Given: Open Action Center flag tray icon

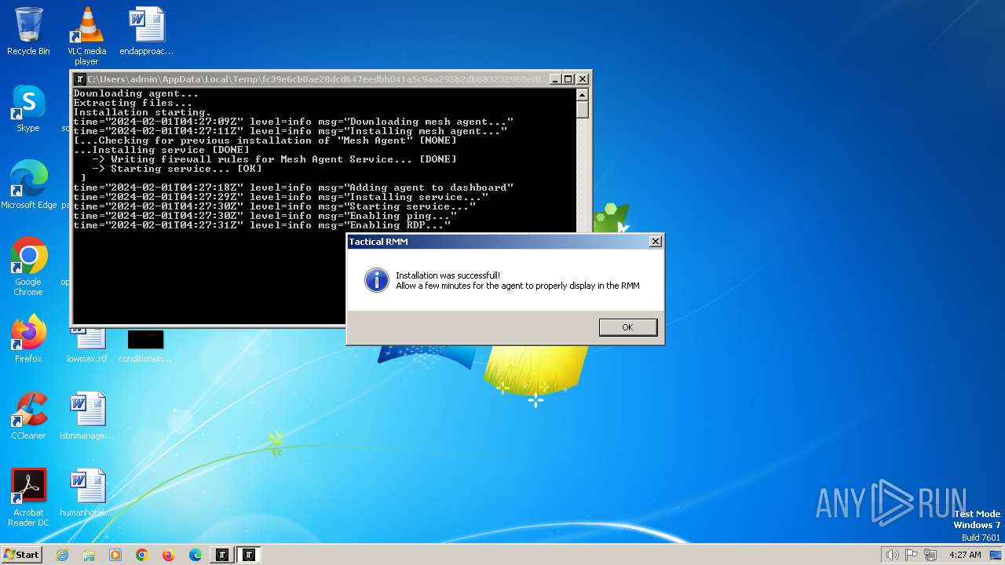Looking at the screenshot, I should 912,555.
